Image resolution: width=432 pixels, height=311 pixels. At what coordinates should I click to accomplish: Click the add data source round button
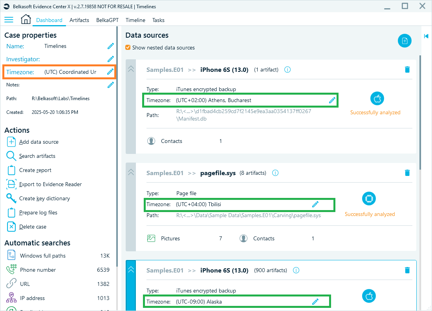(405, 41)
